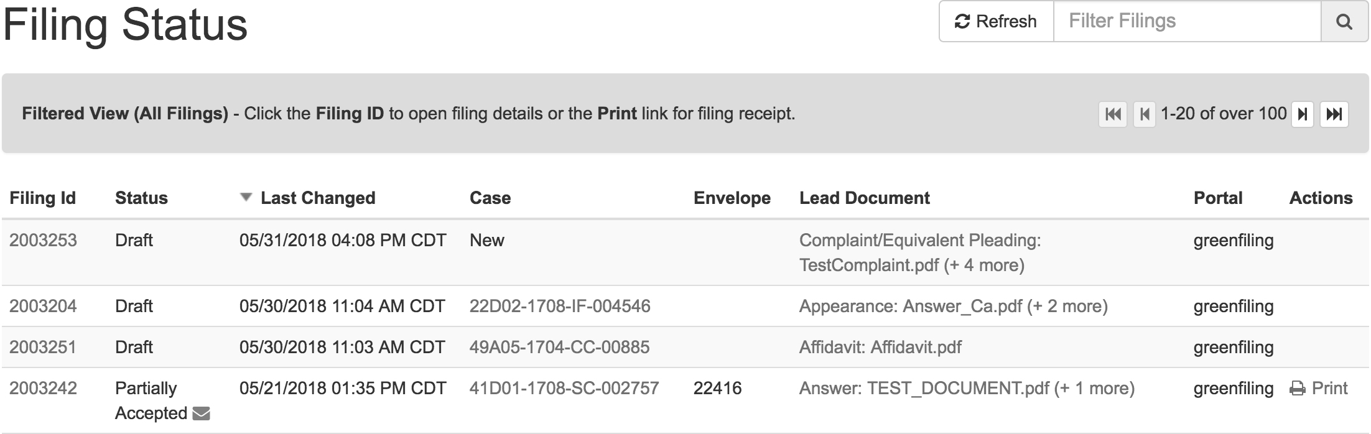The image size is (1371, 434).
Task: Click the Print link for filing 2003242
Action: [1331, 387]
